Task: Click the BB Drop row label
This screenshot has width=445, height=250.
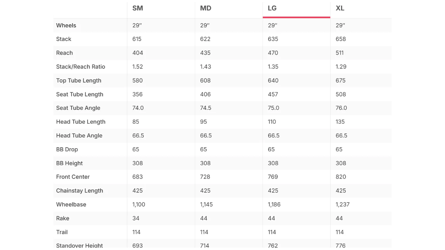Action: [x=67, y=150]
